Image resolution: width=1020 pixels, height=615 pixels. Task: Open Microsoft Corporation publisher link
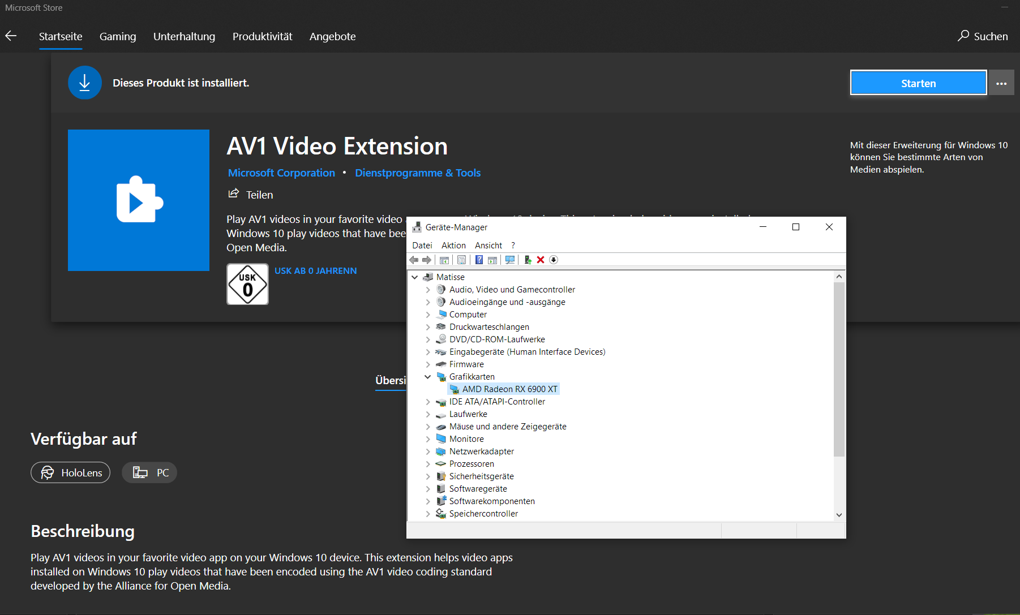(x=281, y=173)
